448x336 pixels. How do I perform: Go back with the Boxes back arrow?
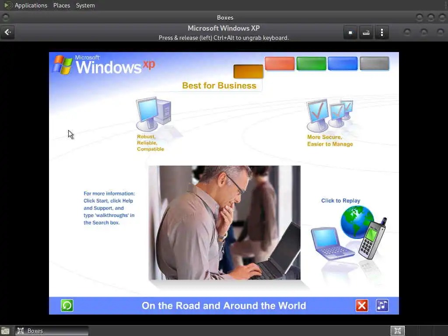pyautogui.click(x=8, y=32)
